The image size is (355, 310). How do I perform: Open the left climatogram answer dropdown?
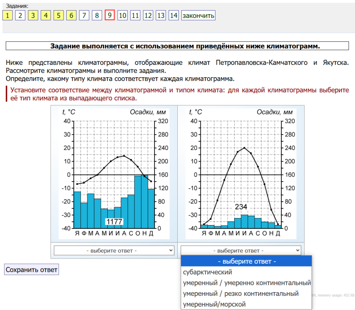click(114, 250)
